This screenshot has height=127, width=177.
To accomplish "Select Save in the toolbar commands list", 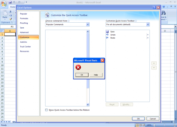I will pos(127,32).
